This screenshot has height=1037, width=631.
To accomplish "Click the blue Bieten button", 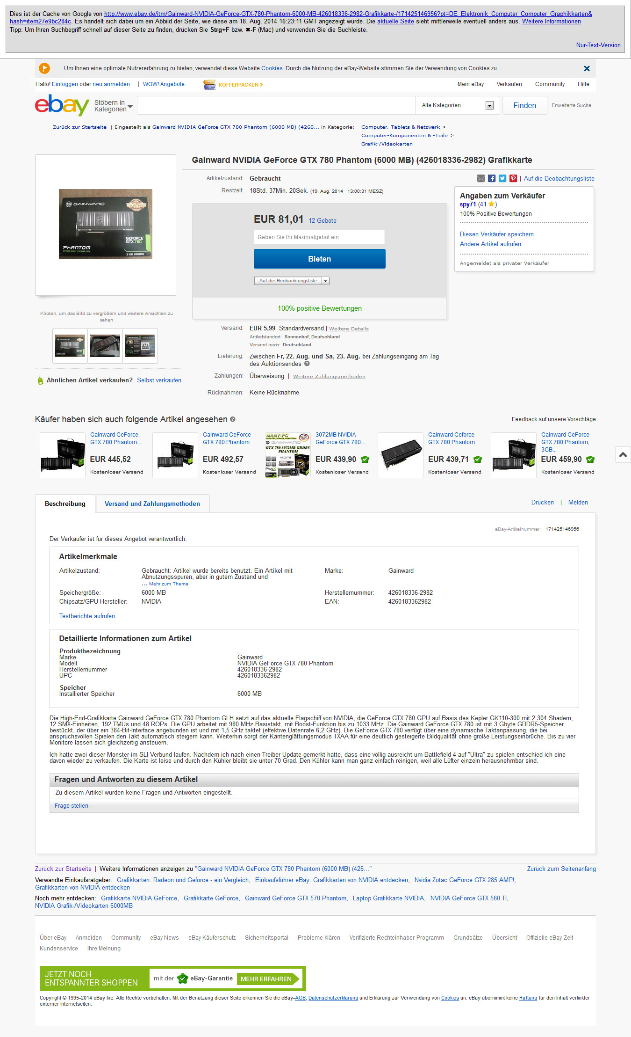I will click(x=320, y=259).
